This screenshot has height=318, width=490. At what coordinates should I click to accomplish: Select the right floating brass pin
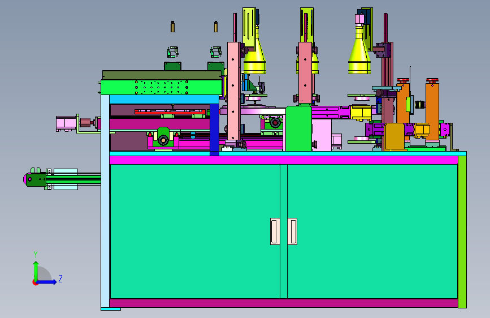[x=216, y=27]
